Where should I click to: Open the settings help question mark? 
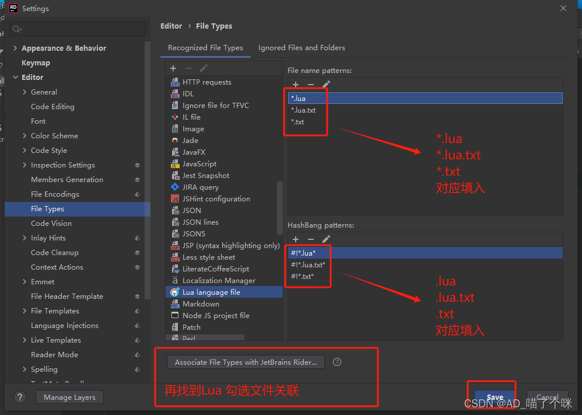click(x=20, y=397)
